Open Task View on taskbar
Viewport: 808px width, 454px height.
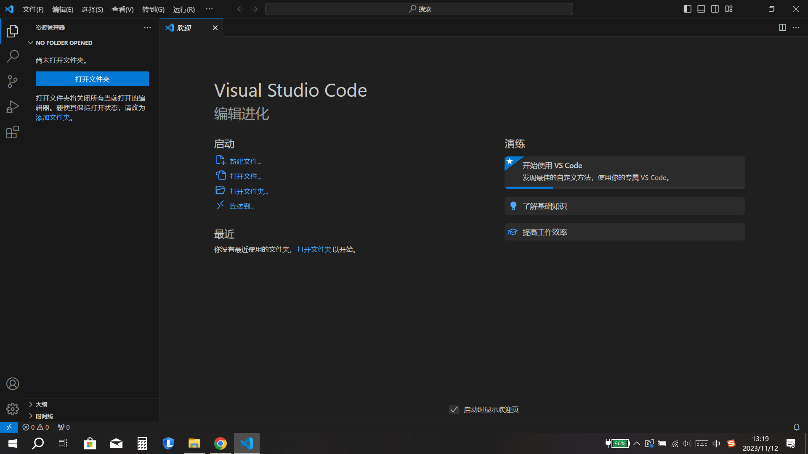click(x=63, y=443)
